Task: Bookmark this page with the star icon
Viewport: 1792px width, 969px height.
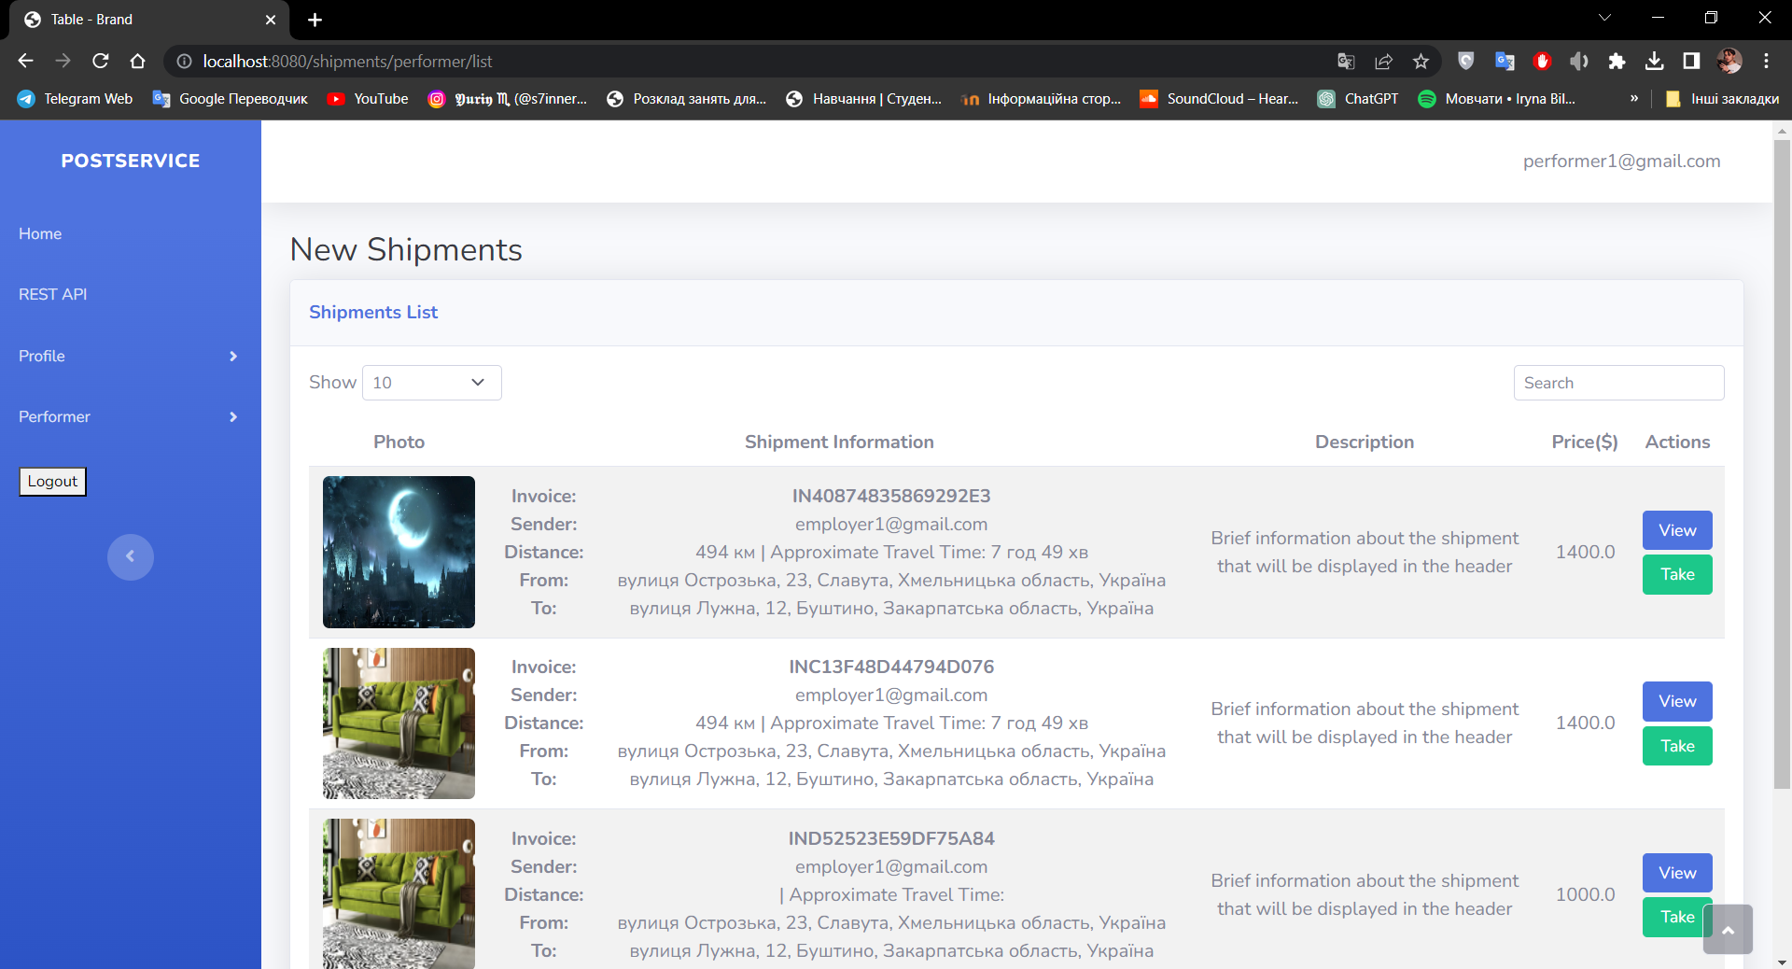Action: click(x=1421, y=61)
